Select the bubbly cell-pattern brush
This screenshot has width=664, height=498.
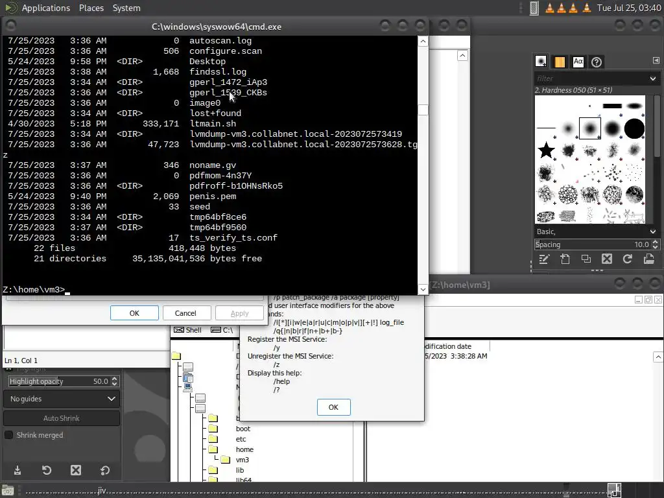(568, 195)
